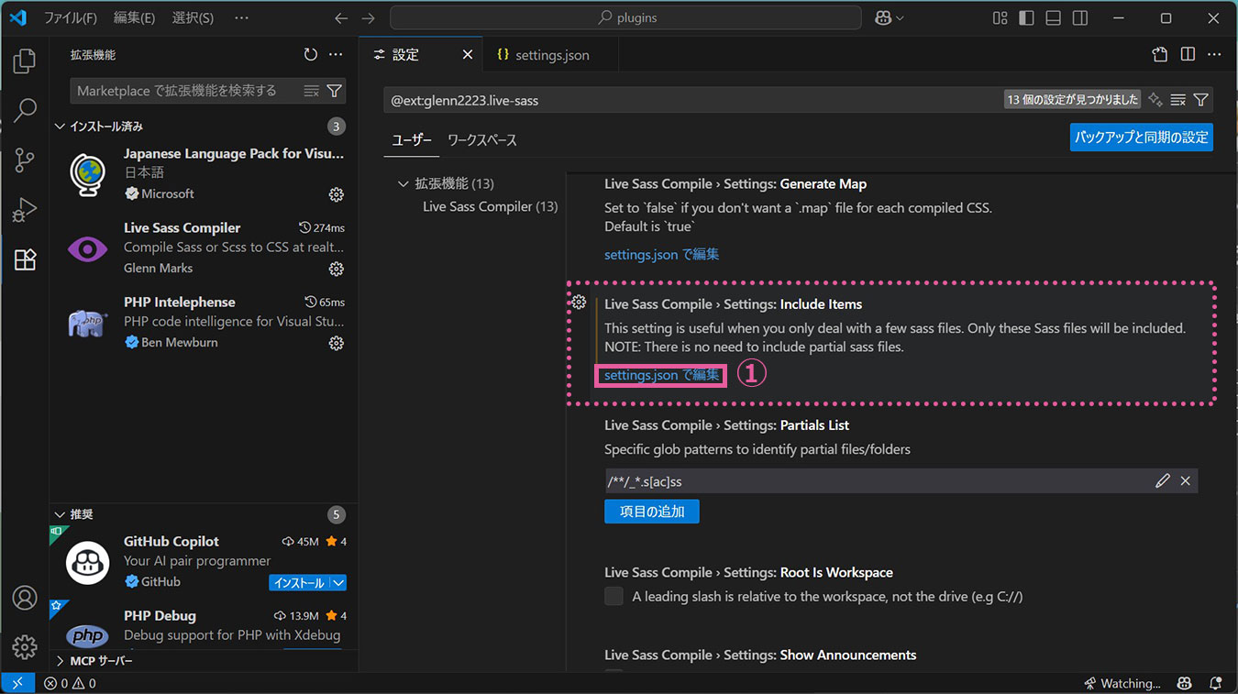Open the ファイル(F) menu
Screen dimensions: 1238x694
[x=71, y=18]
